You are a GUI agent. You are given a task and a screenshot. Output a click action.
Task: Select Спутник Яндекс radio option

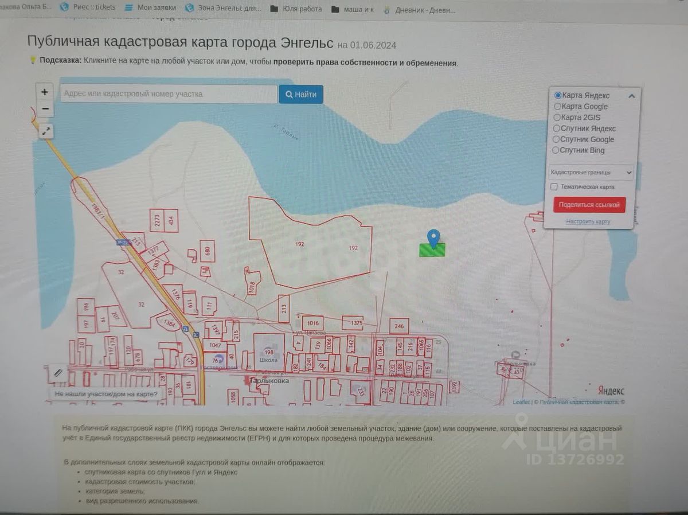point(557,128)
